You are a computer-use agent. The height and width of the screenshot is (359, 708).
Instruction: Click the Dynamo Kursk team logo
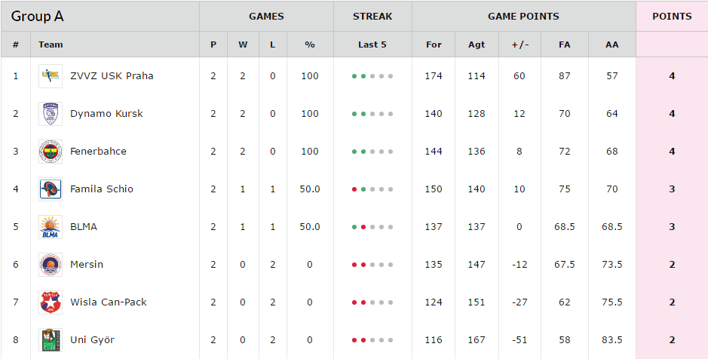50,114
